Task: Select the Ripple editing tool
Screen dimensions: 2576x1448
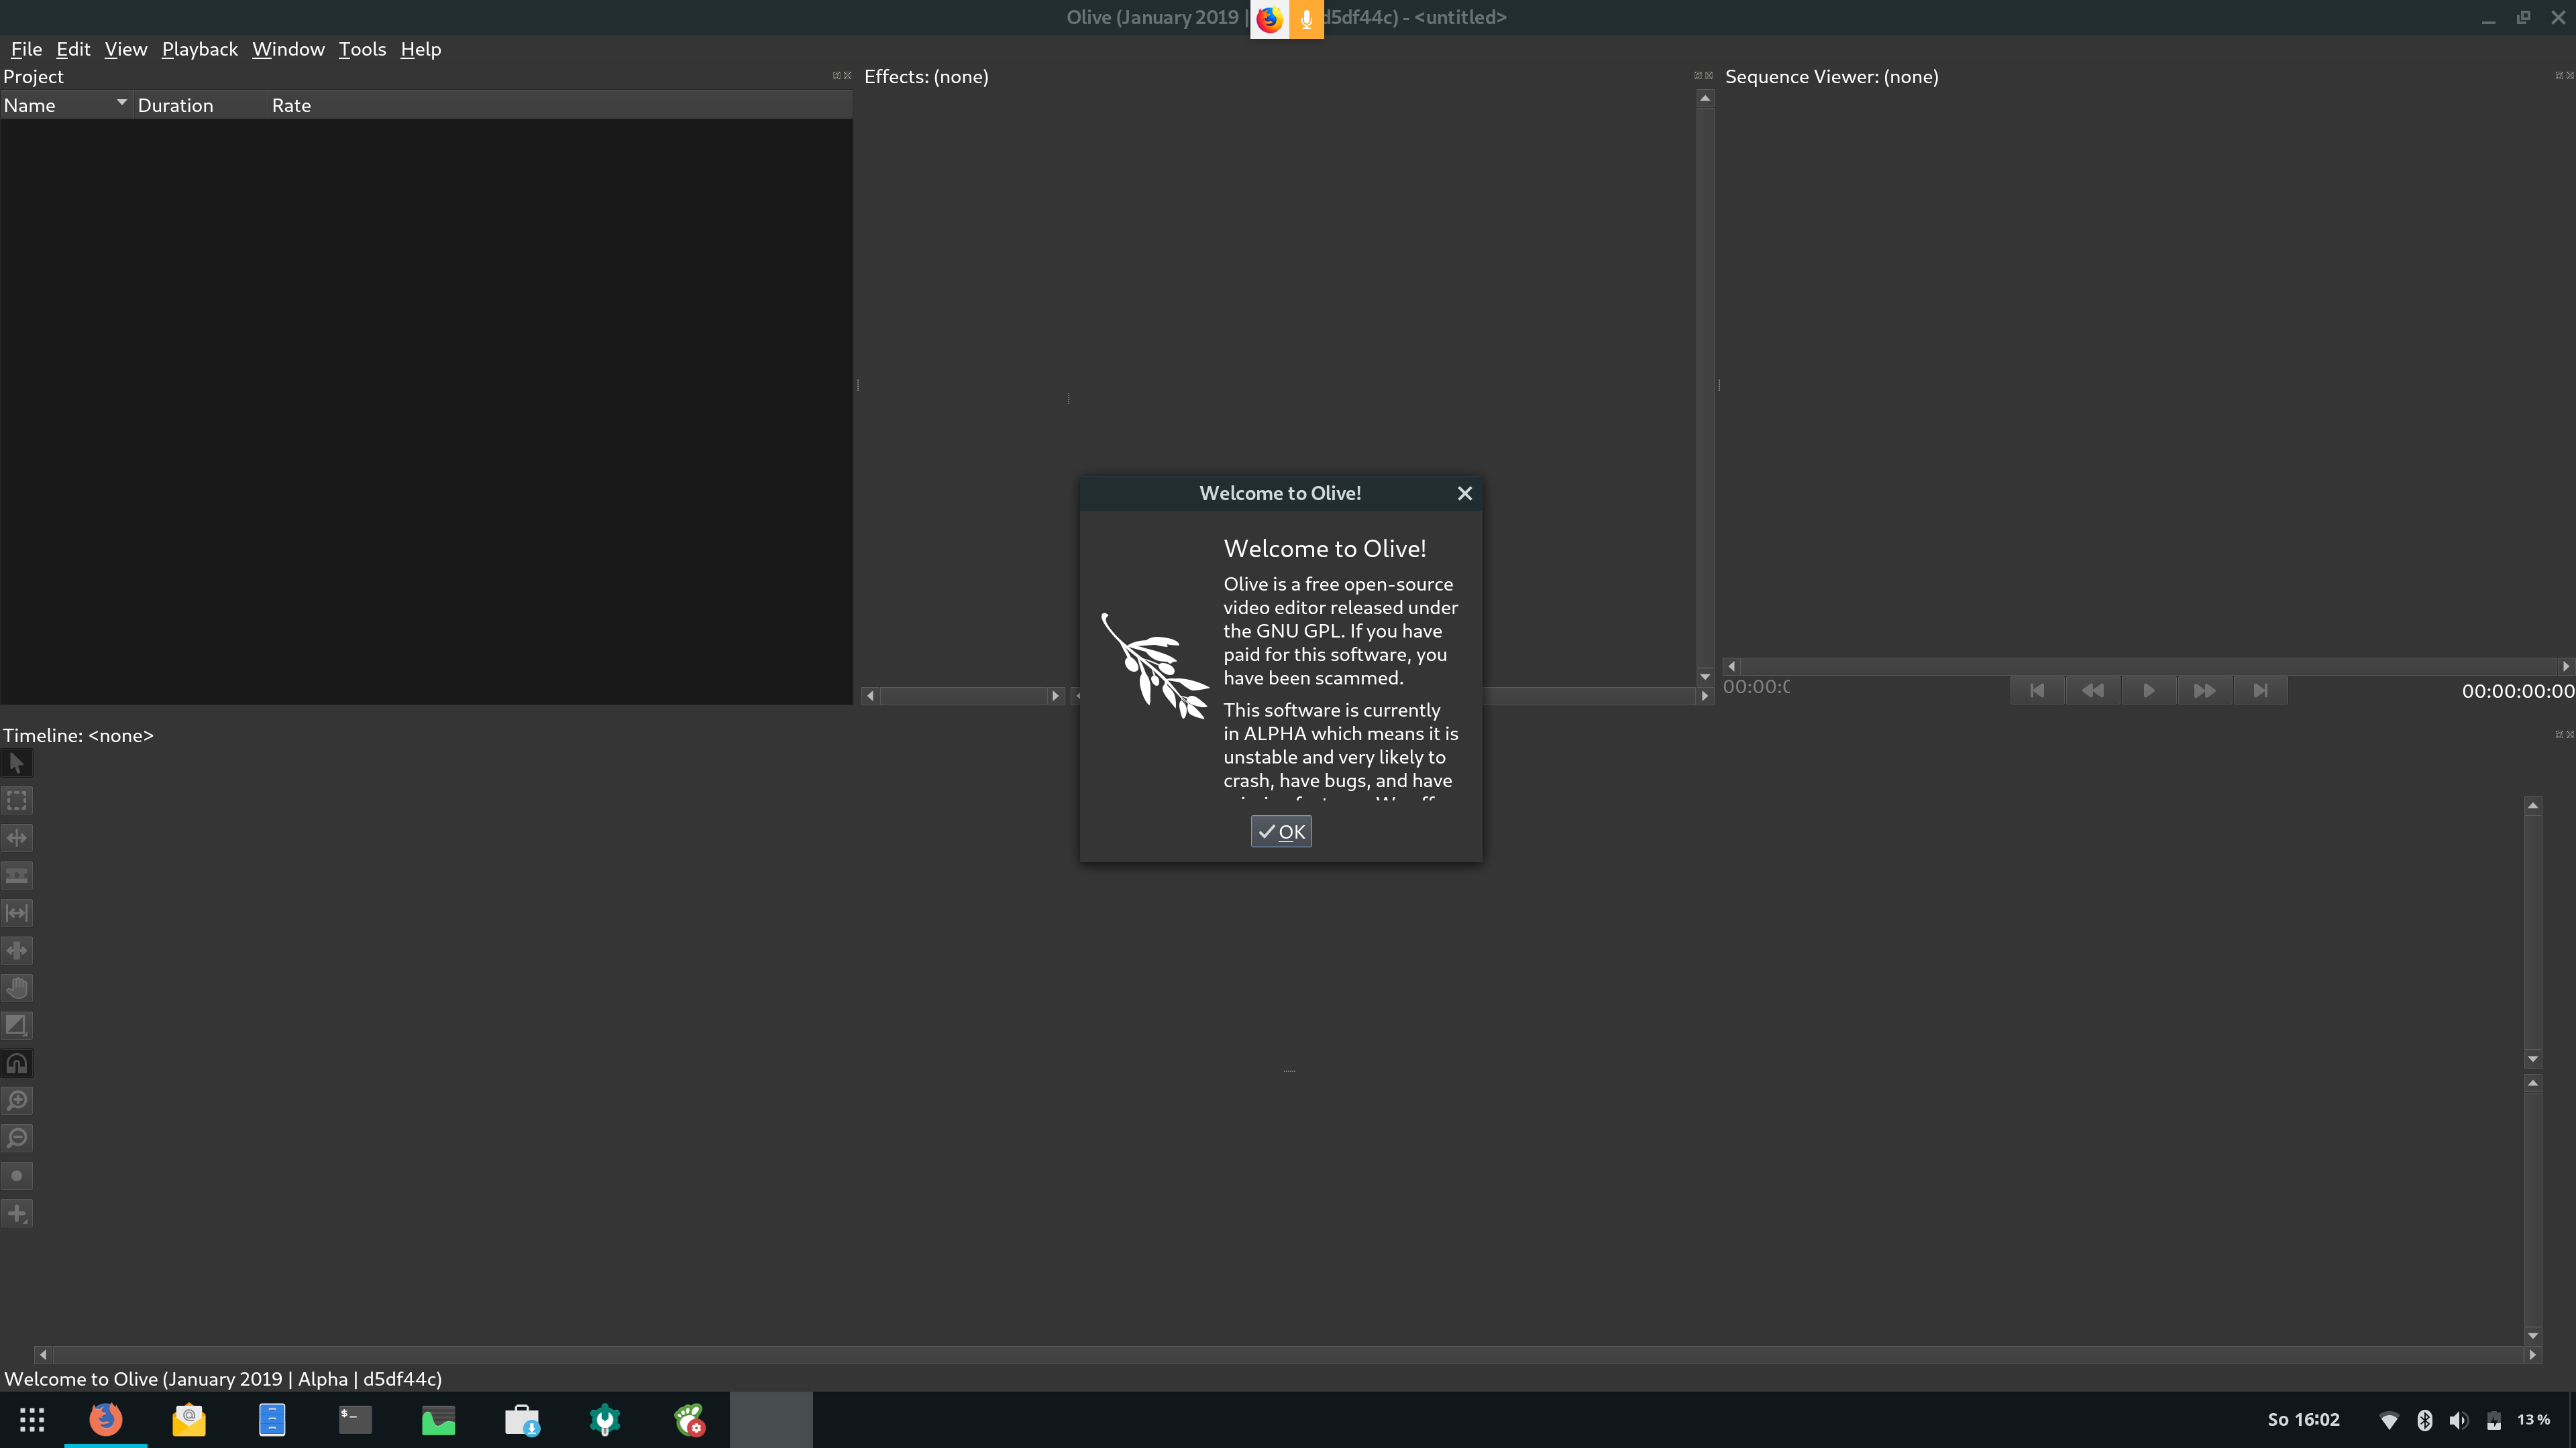Action: pyautogui.click(x=17, y=837)
